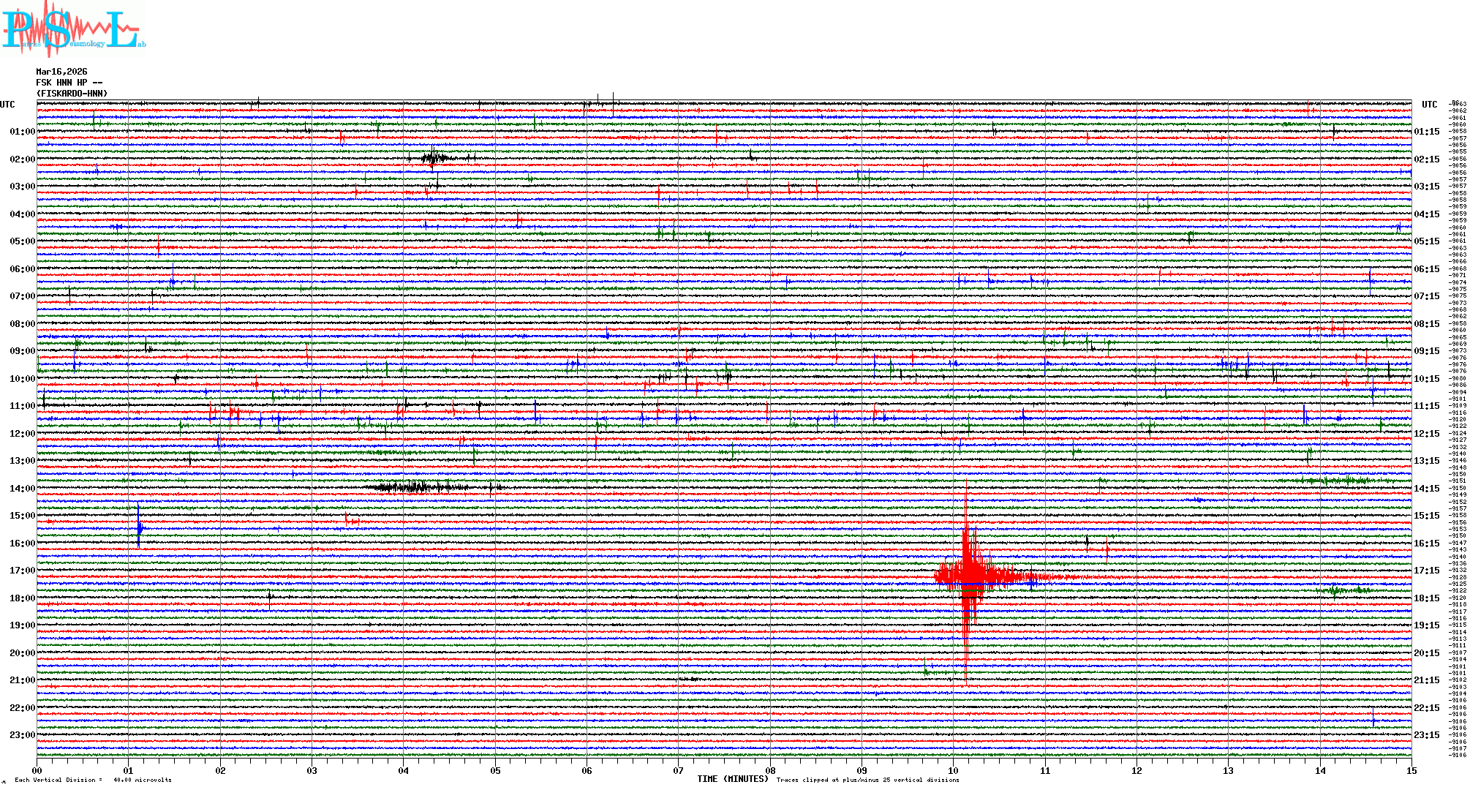Select the 23:15 label on right side
This screenshot has height=790, width=1470.
[x=1426, y=735]
